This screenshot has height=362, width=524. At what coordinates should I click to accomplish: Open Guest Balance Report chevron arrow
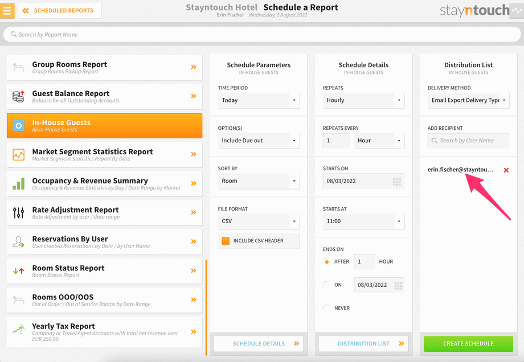(194, 96)
